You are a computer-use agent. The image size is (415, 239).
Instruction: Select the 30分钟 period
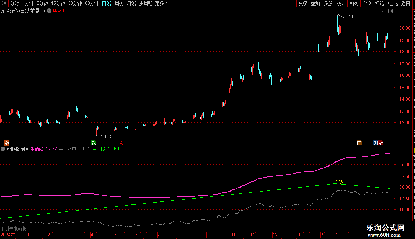coord(75,3)
